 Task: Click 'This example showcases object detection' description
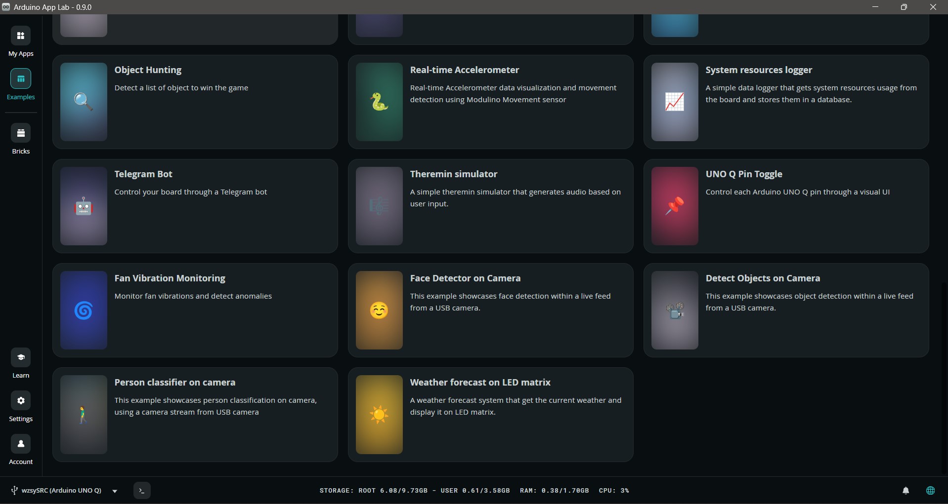(x=809, y=302)
